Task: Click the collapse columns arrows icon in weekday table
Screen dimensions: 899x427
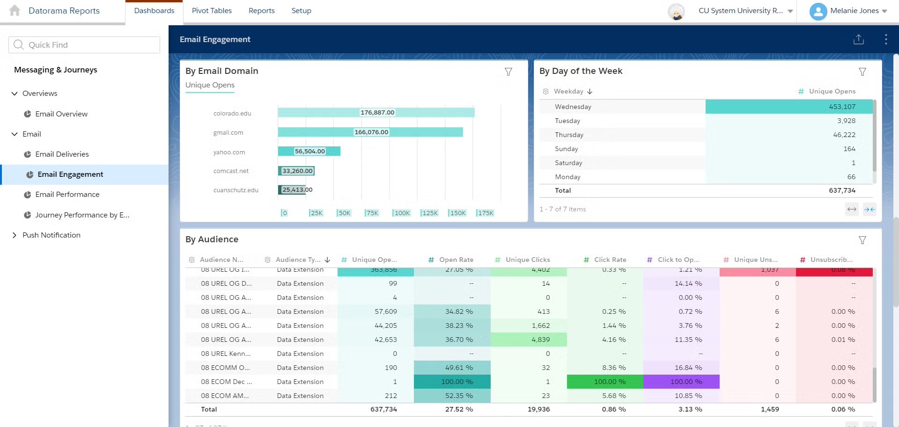Action: tap(870, 210)
